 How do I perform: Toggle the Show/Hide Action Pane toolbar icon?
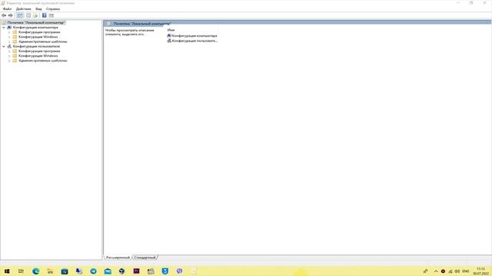point(52,15)
